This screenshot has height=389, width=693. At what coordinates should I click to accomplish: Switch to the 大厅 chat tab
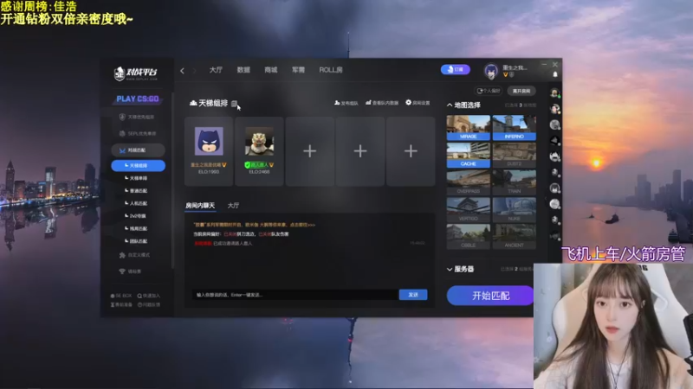click(233, 206)
